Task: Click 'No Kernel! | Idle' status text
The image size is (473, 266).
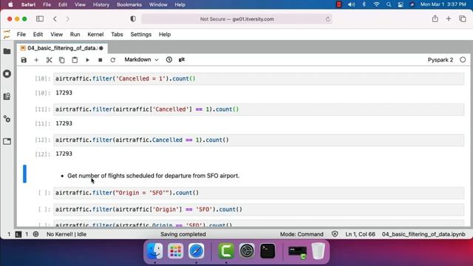Action: 67,234
